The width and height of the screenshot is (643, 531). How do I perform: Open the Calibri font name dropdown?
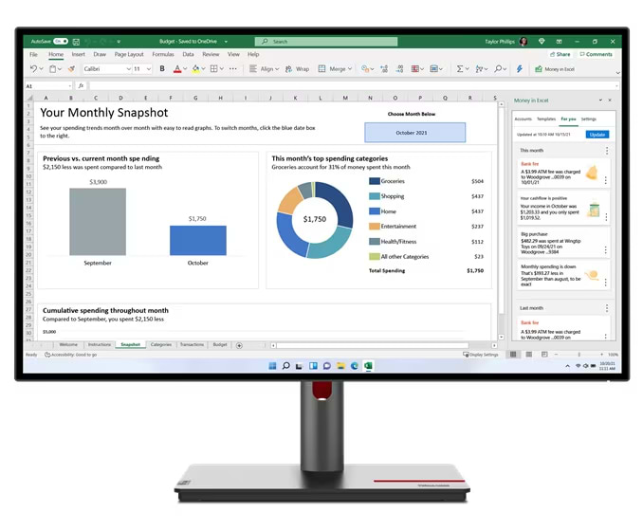tap(105, 69)
